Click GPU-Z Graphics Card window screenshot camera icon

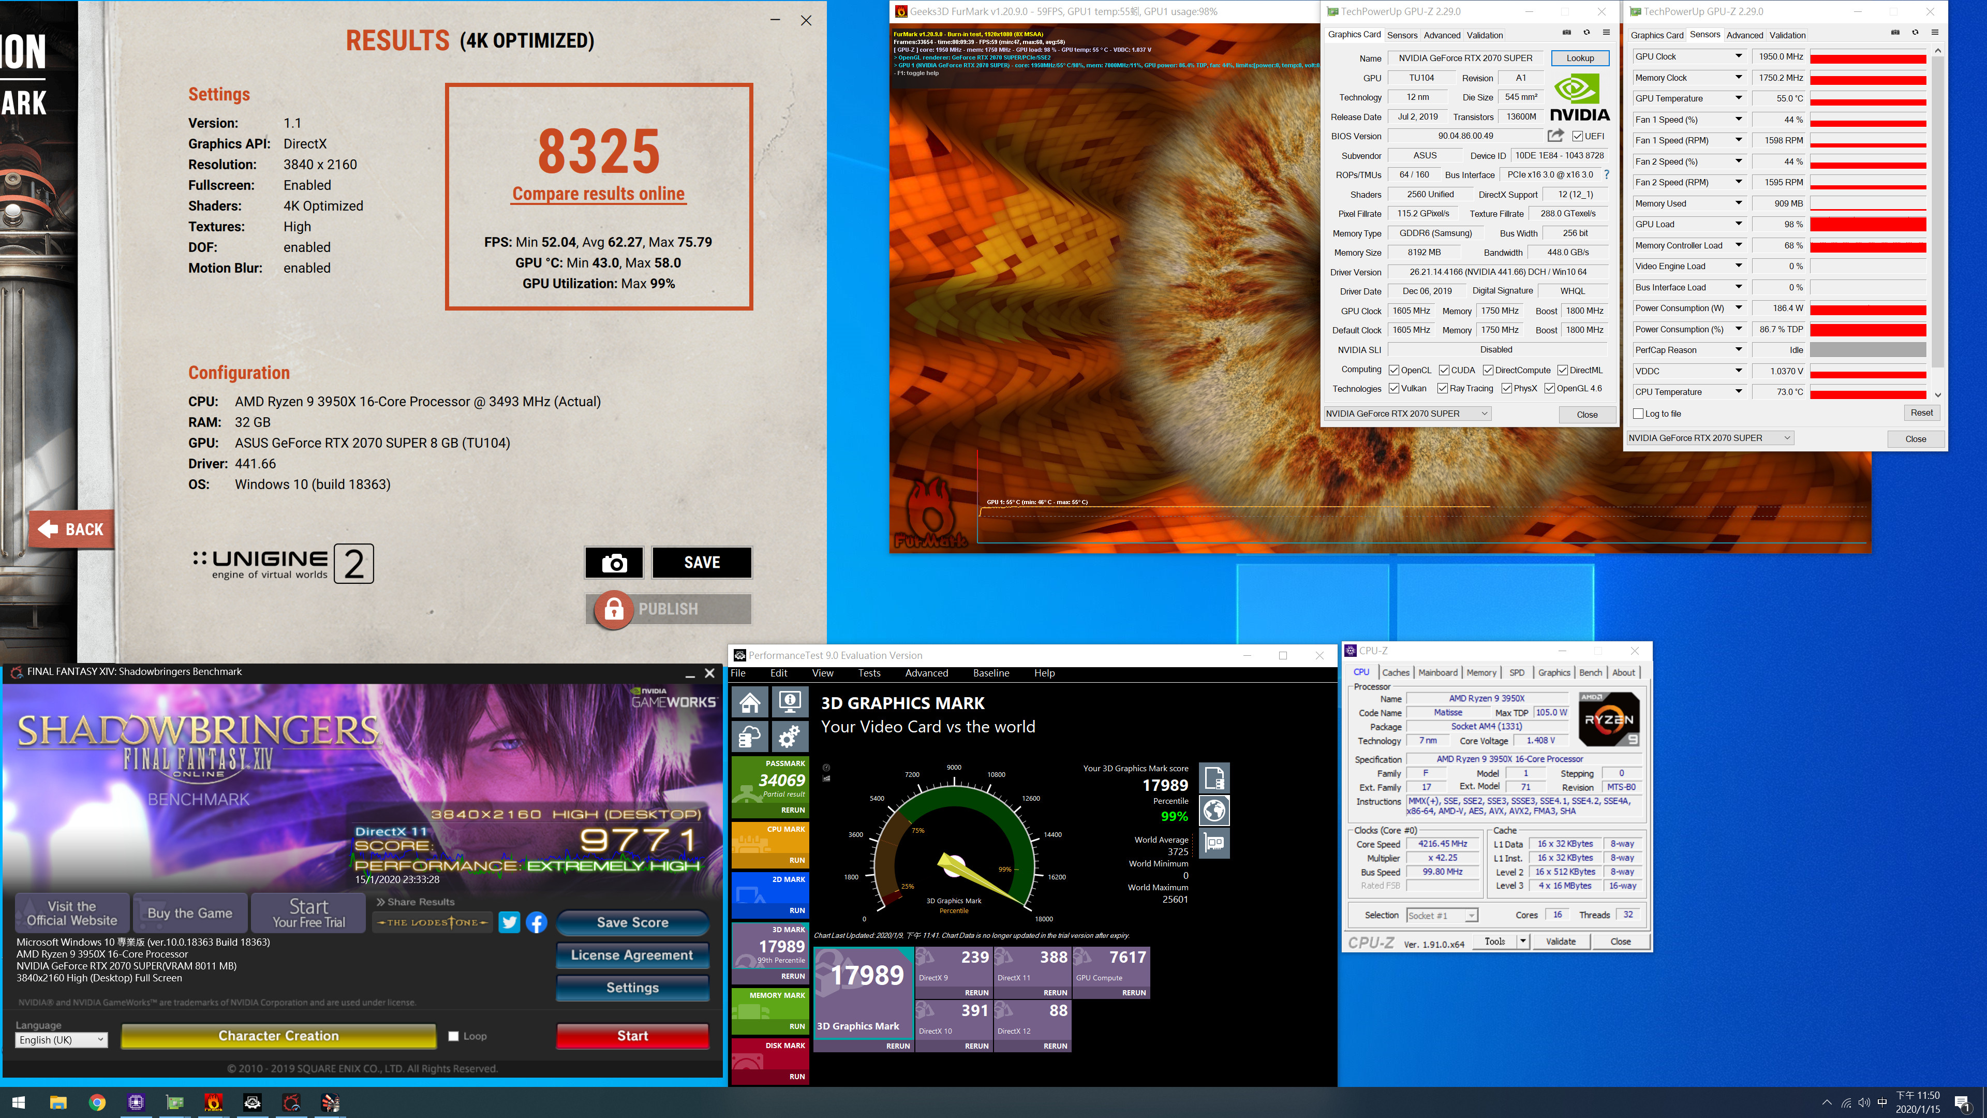click(x=1567, y=33)
